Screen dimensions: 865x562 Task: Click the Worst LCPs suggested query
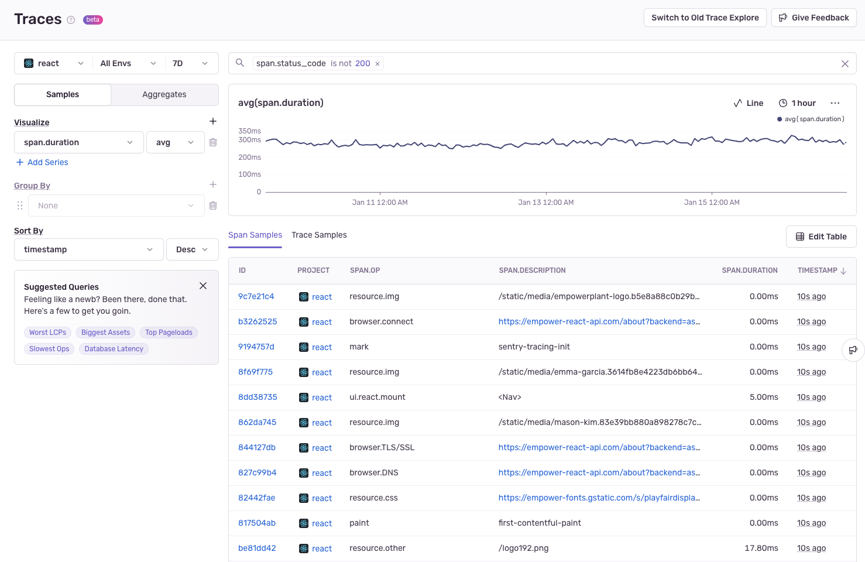pos(48,333)
